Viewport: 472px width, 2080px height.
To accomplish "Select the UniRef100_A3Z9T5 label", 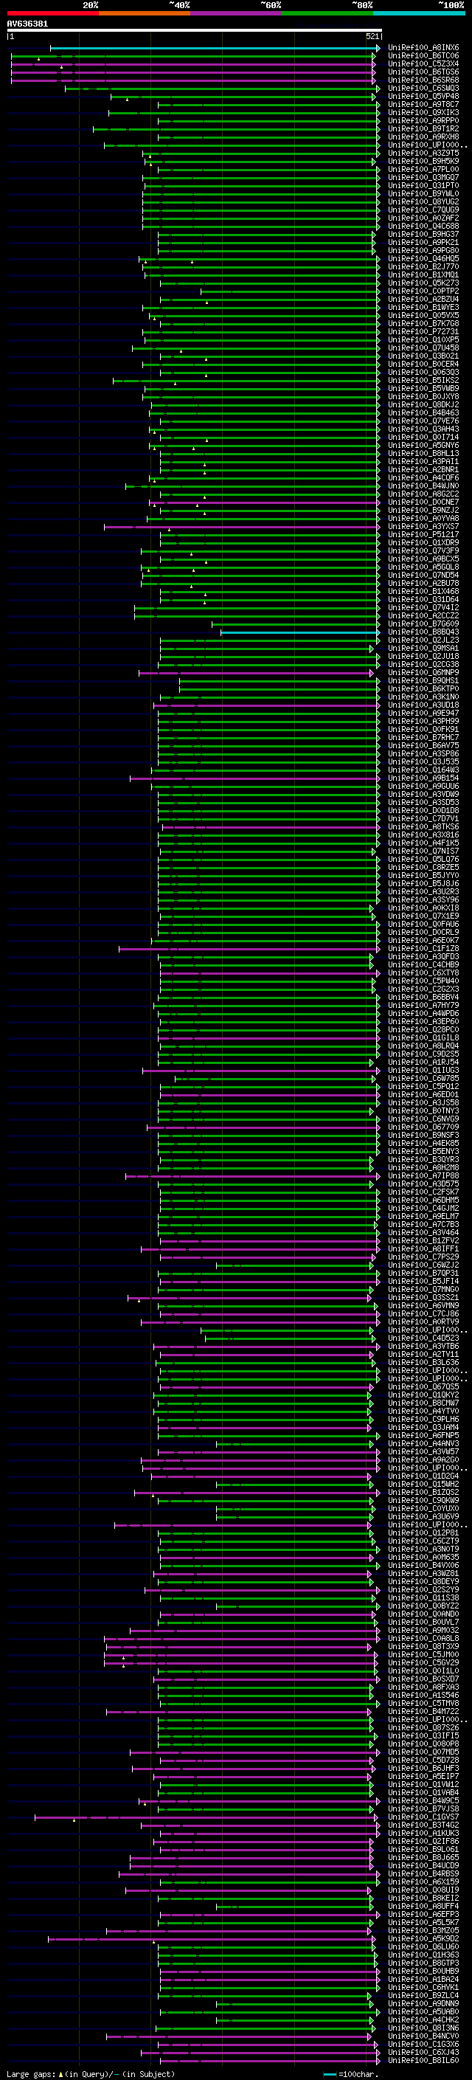I will tap(423, 153).
